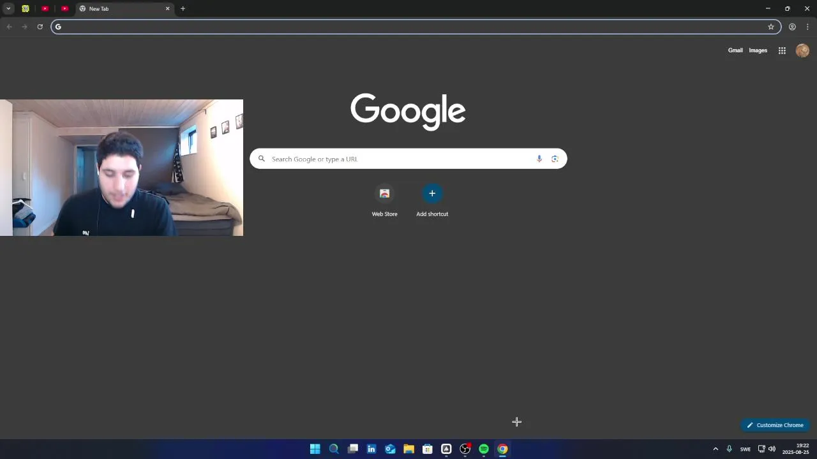Image resolution: width=817 pixels, height=459 pixels.
Task: Click the microphone tray icon
Action: point(729,449)
